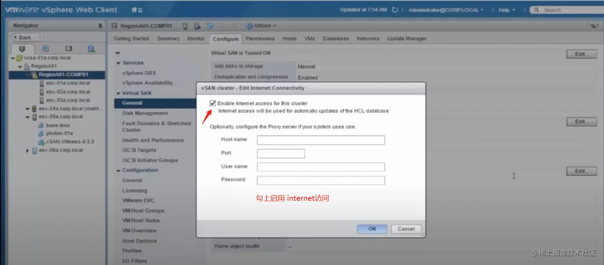Collapse esx-05a.corp.local tree node
Image resolution: width=604 pixels, height=265 pixels.
tap(28, 117)
